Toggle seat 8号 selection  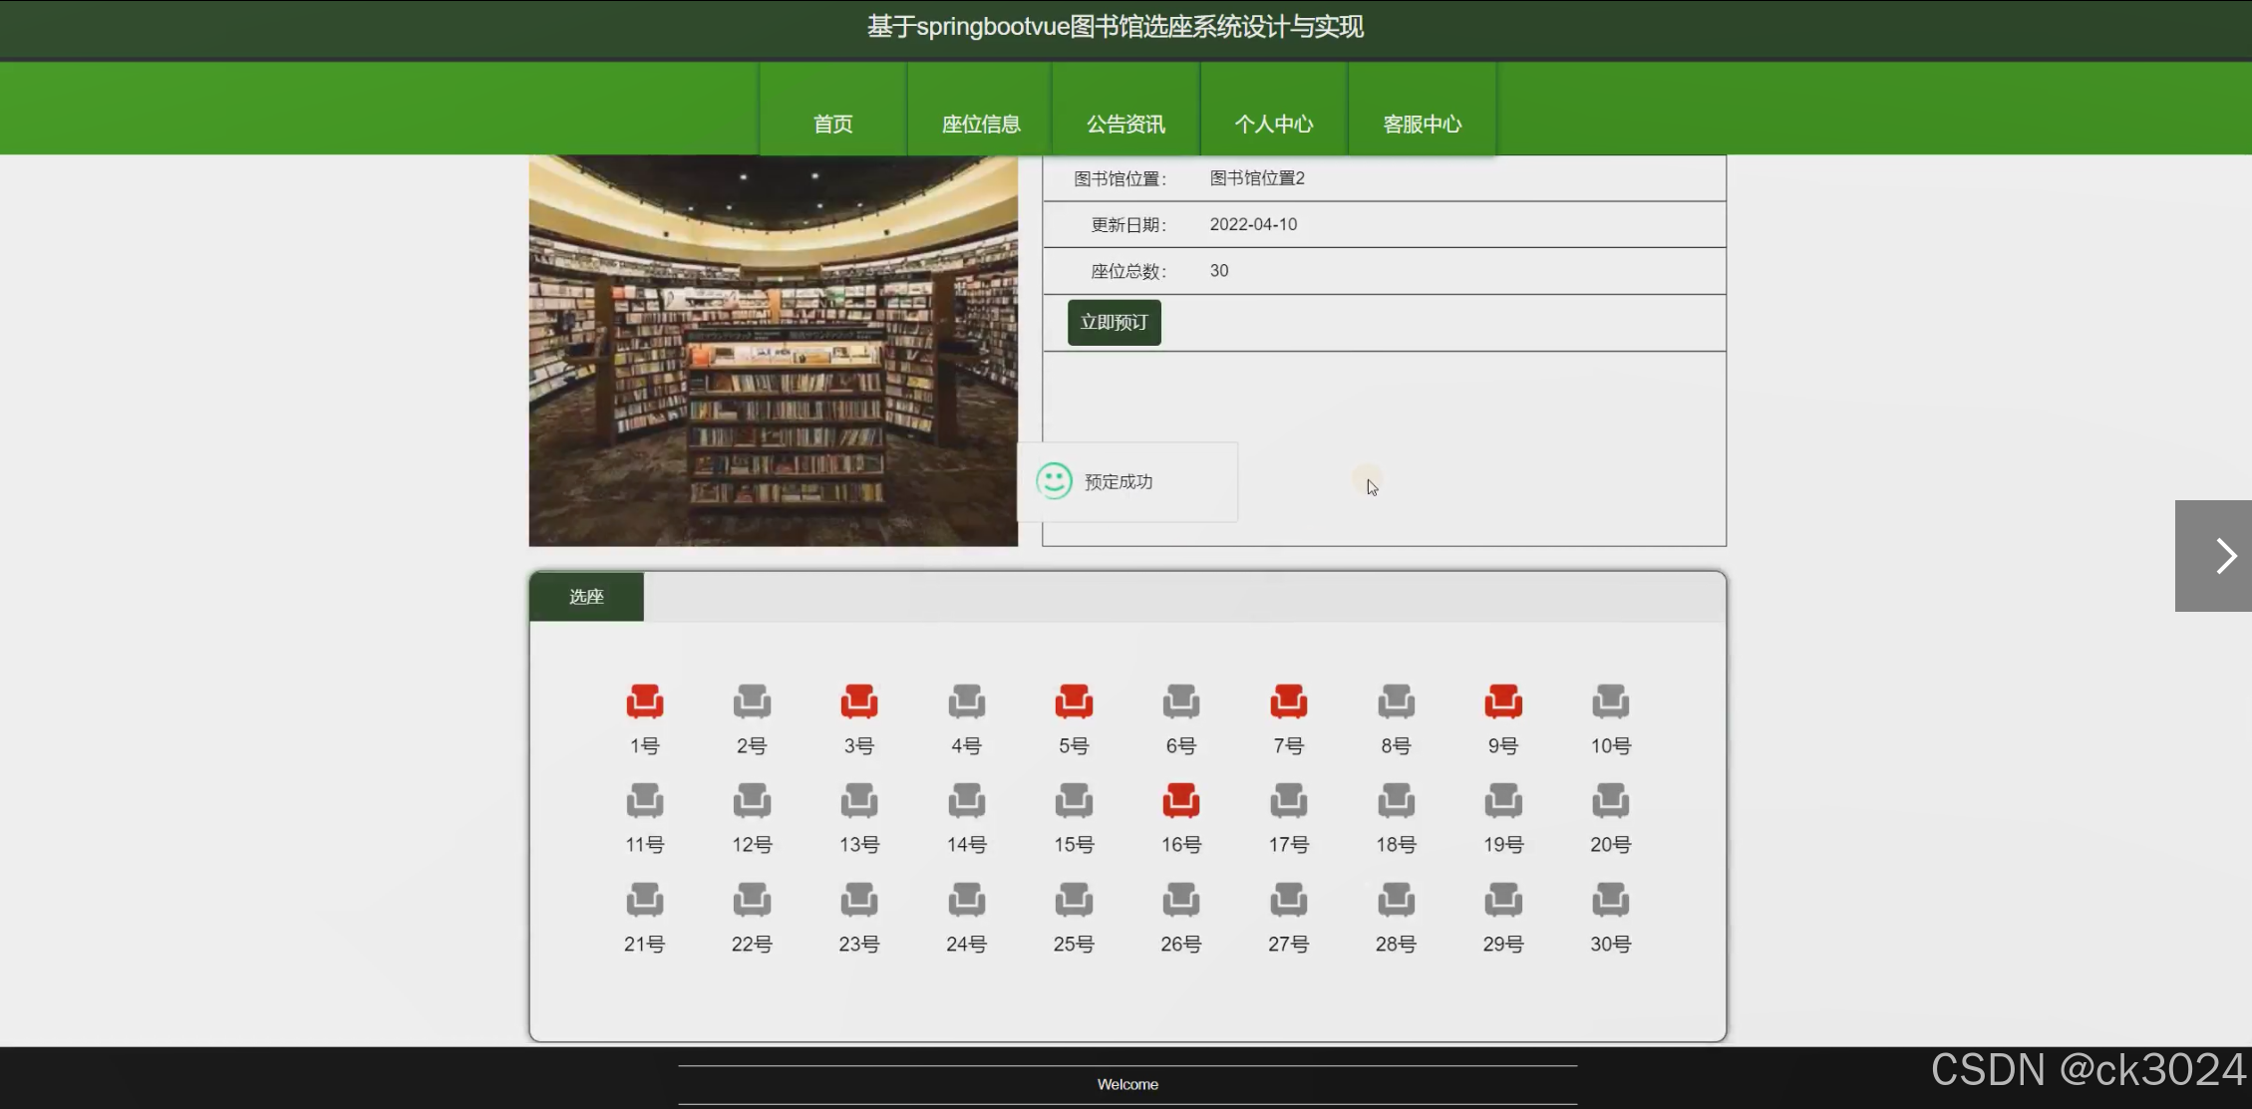point(1396,701)
